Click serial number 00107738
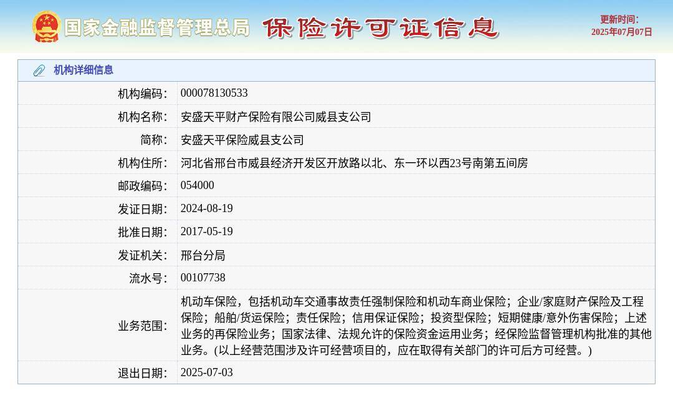Screen dimensions: 673x393 click(x=203, y=278)
